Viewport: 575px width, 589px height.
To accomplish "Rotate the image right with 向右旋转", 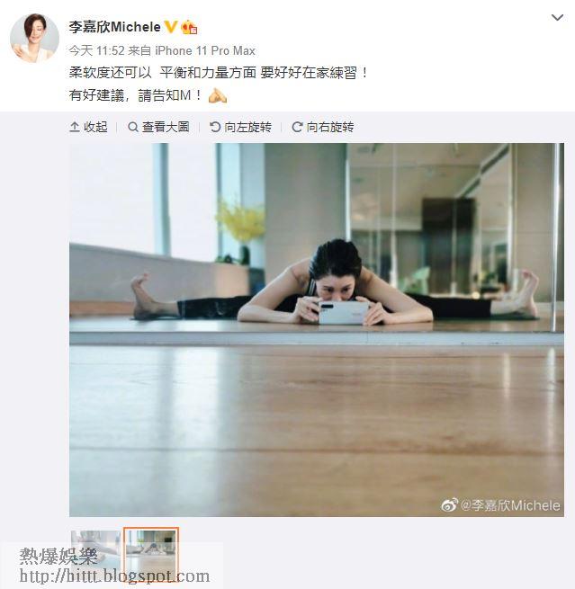I will click(x=323, y=127).
